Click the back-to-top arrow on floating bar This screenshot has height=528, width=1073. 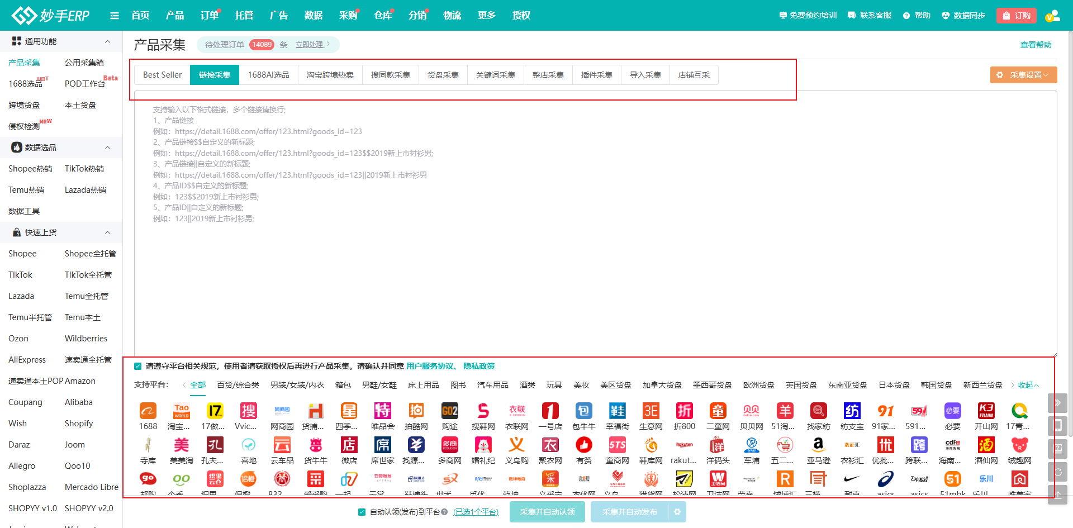[x=1057, y=495]
